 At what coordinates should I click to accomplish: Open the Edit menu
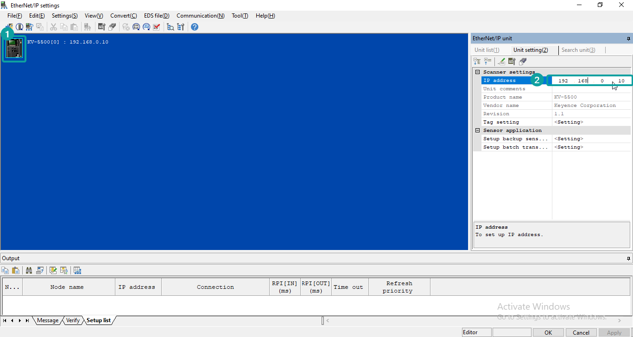(x=37, y=16)
